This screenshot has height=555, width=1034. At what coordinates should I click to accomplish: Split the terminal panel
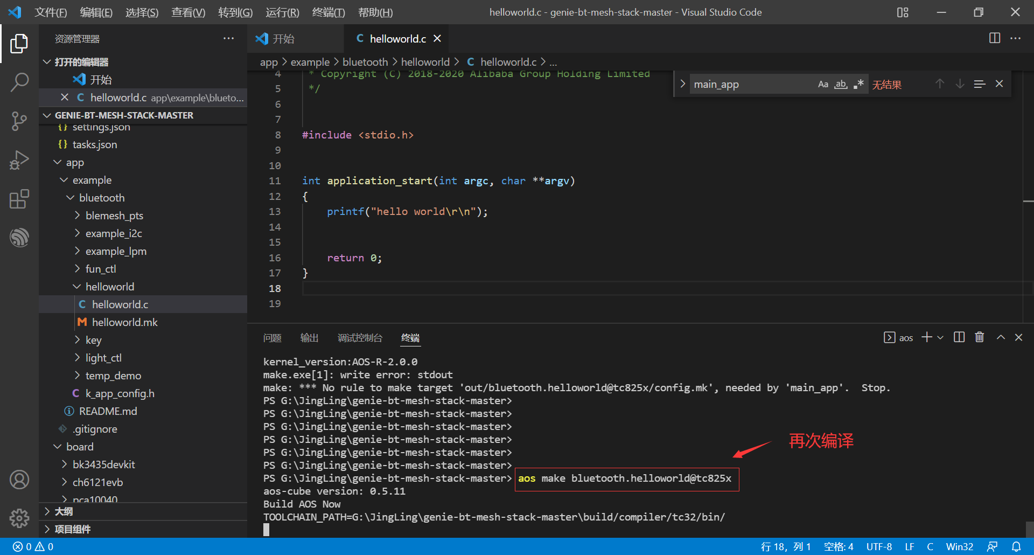point(959,337)
